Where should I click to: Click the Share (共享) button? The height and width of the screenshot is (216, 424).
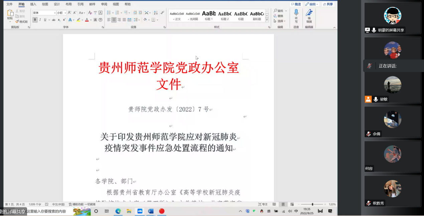[328, 4]
